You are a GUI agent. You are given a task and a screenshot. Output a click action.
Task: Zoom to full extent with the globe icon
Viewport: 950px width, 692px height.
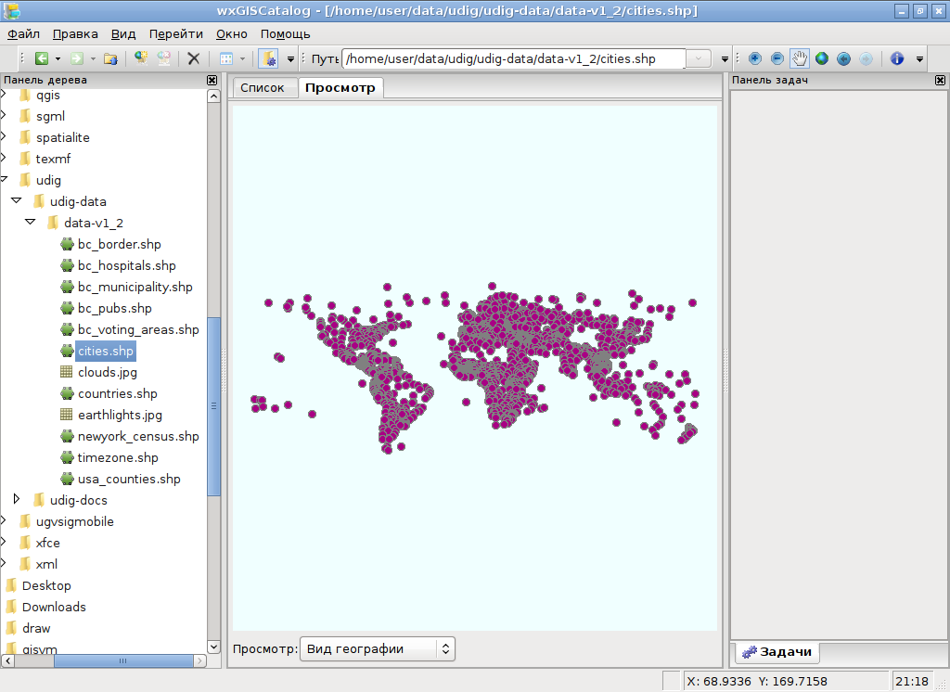coord(822,58)
